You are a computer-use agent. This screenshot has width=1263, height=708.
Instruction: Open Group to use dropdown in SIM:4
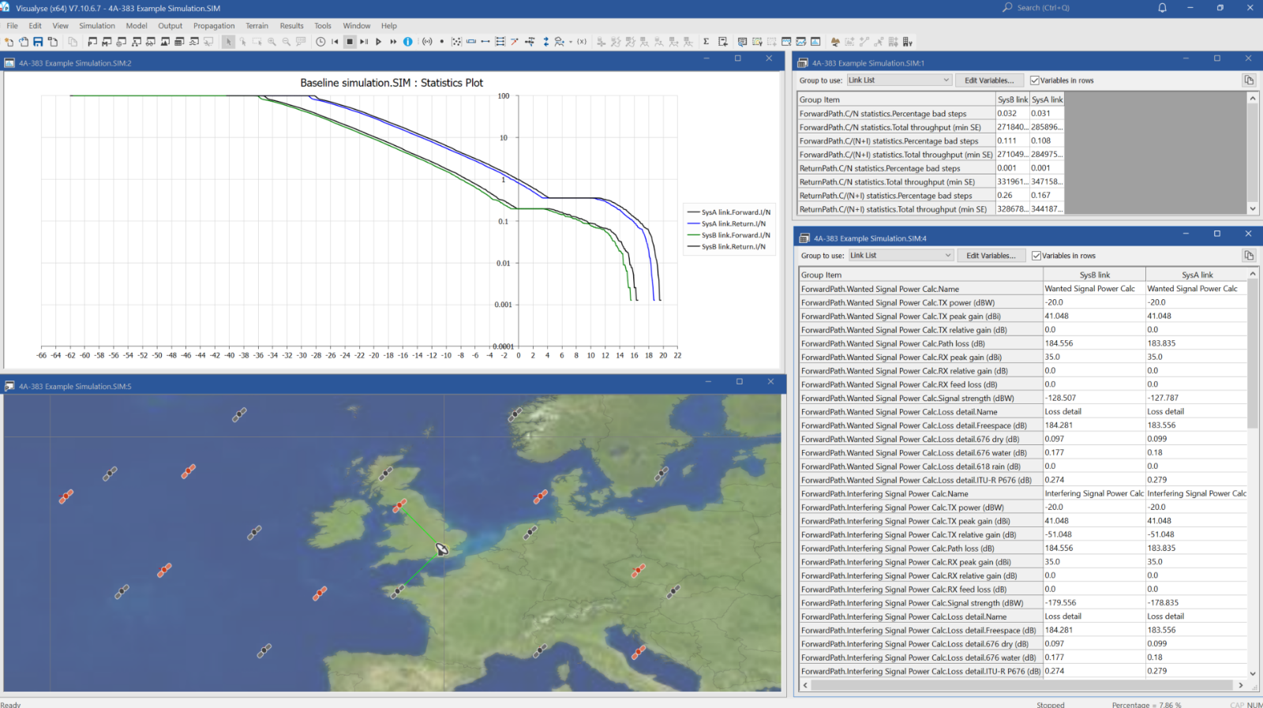tap(901, 256)
